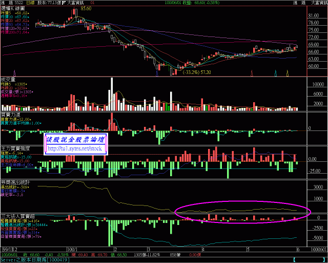
Task: Select the 均價5 =68.02 legend entry
Action: (x=15, y=13)
